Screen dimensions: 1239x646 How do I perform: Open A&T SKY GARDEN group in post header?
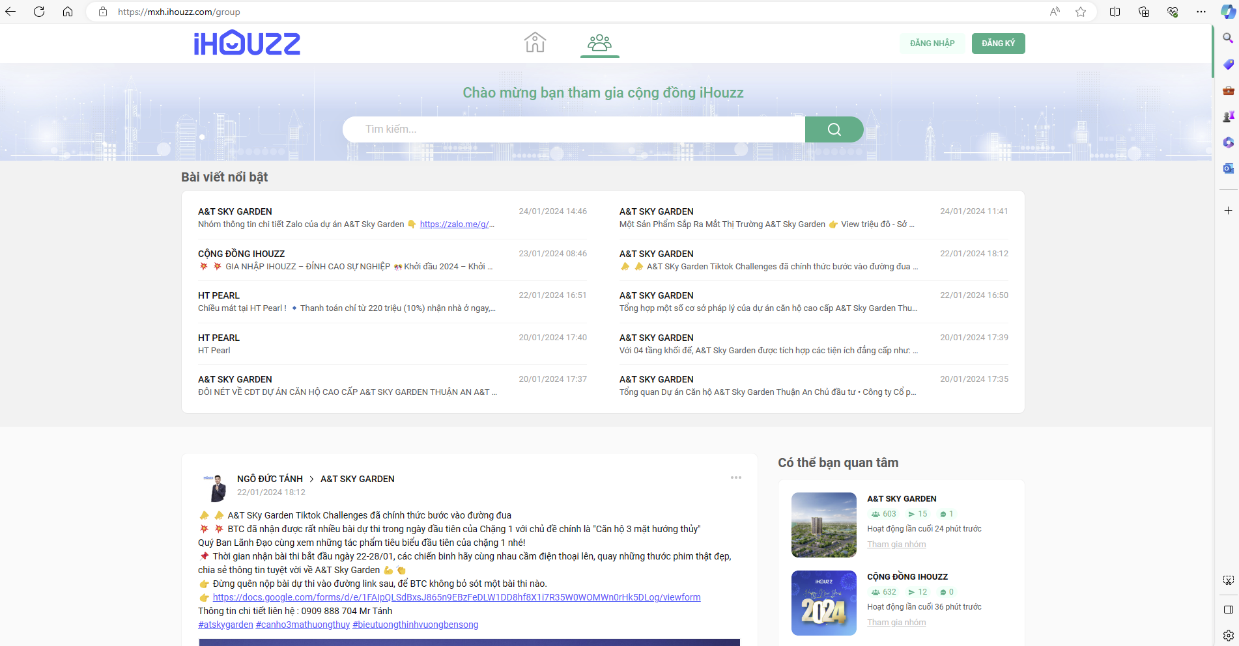[358, 479]
